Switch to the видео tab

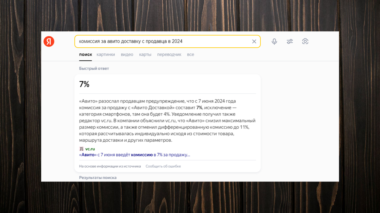127,55
